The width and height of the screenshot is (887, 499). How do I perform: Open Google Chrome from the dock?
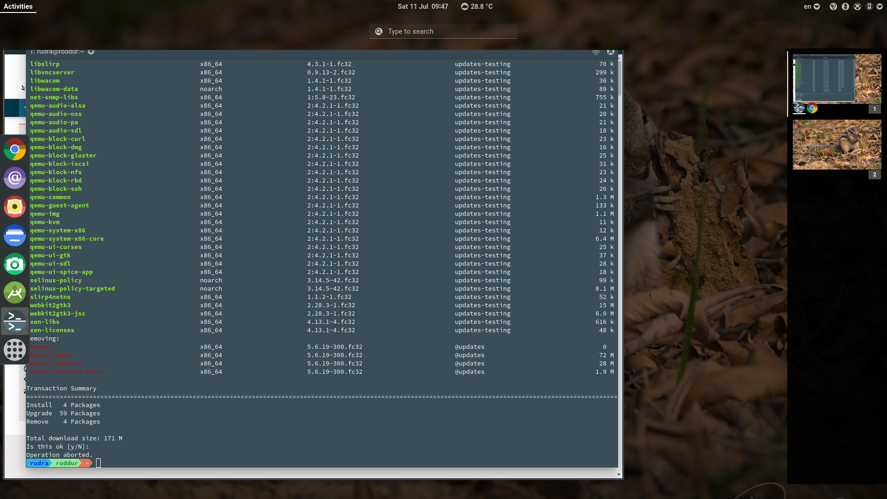coord(15,149)
